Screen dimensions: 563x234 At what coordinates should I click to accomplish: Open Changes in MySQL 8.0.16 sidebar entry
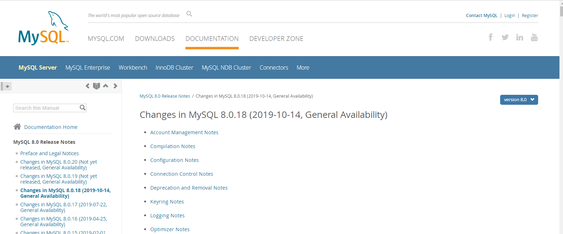click(64, 222)
